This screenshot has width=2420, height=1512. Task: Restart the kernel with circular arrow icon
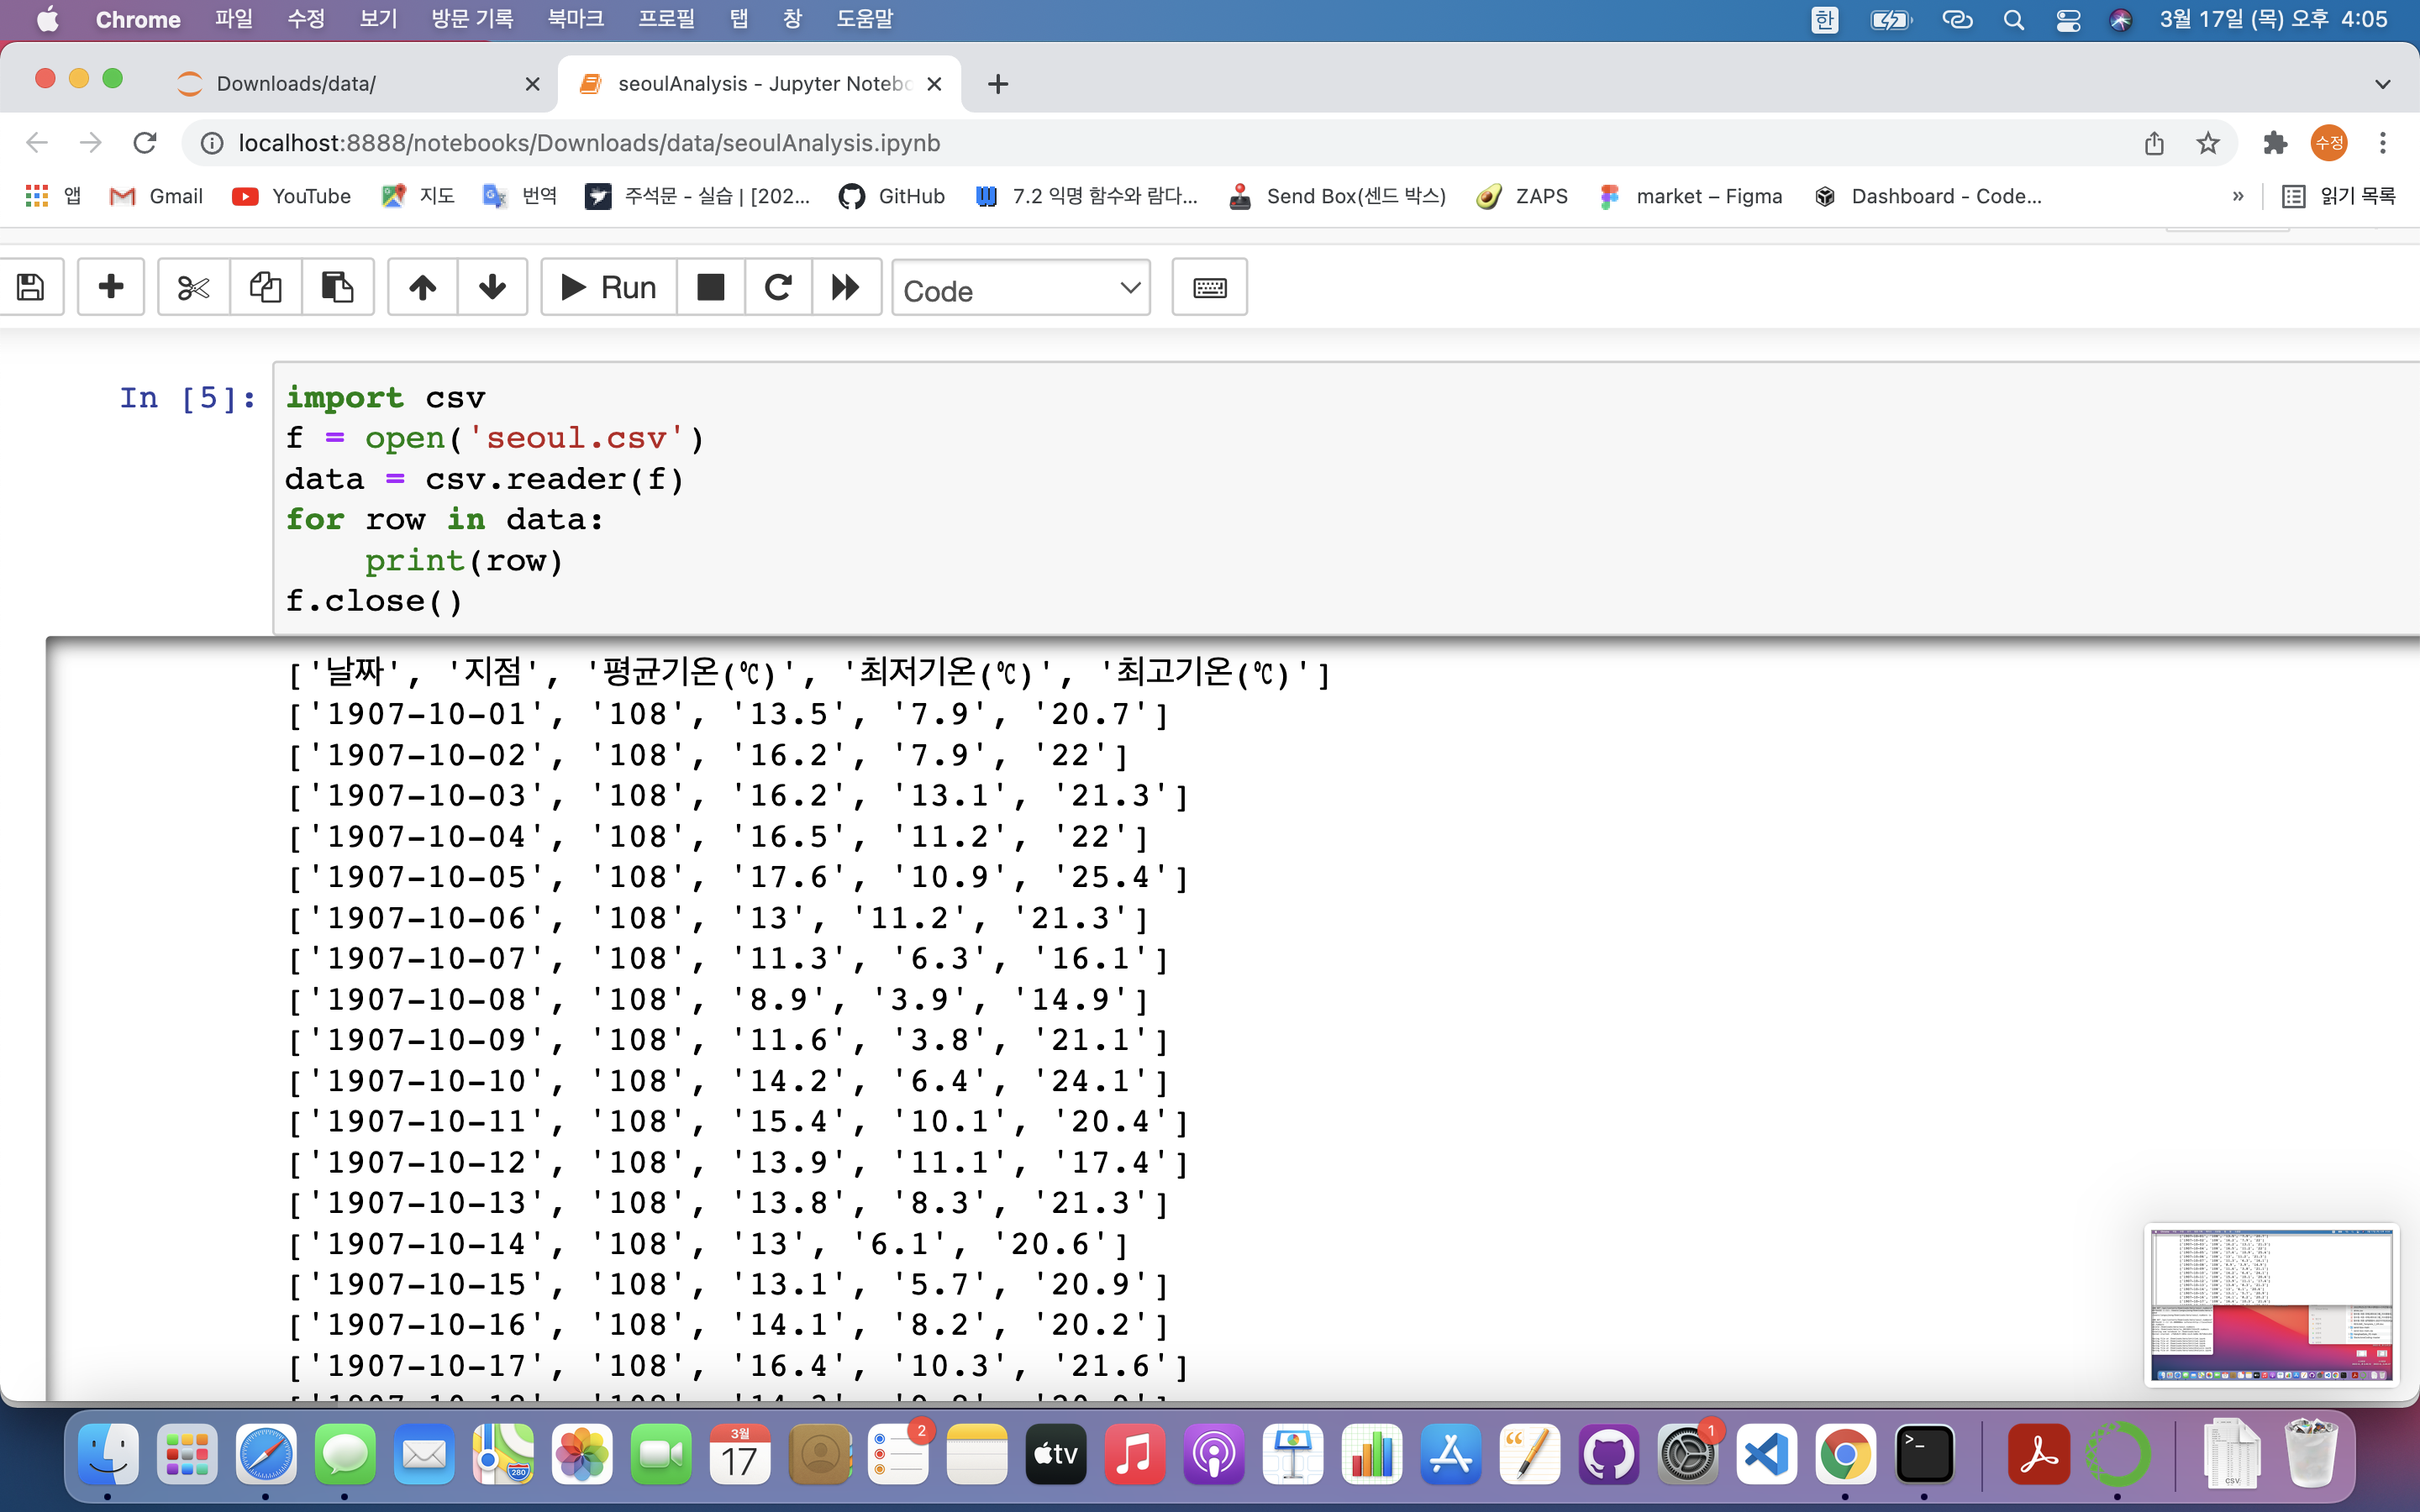tap(778, 288)
